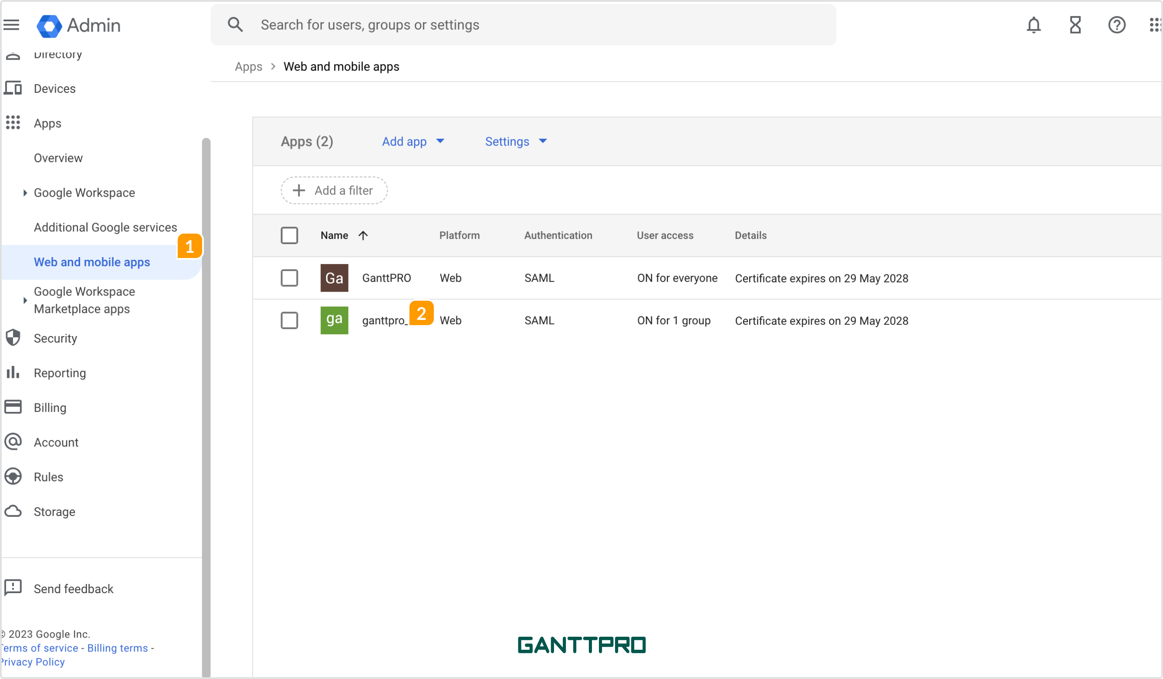Open Billing terms link
This screenshot has height=679, width=1163.
118,648
